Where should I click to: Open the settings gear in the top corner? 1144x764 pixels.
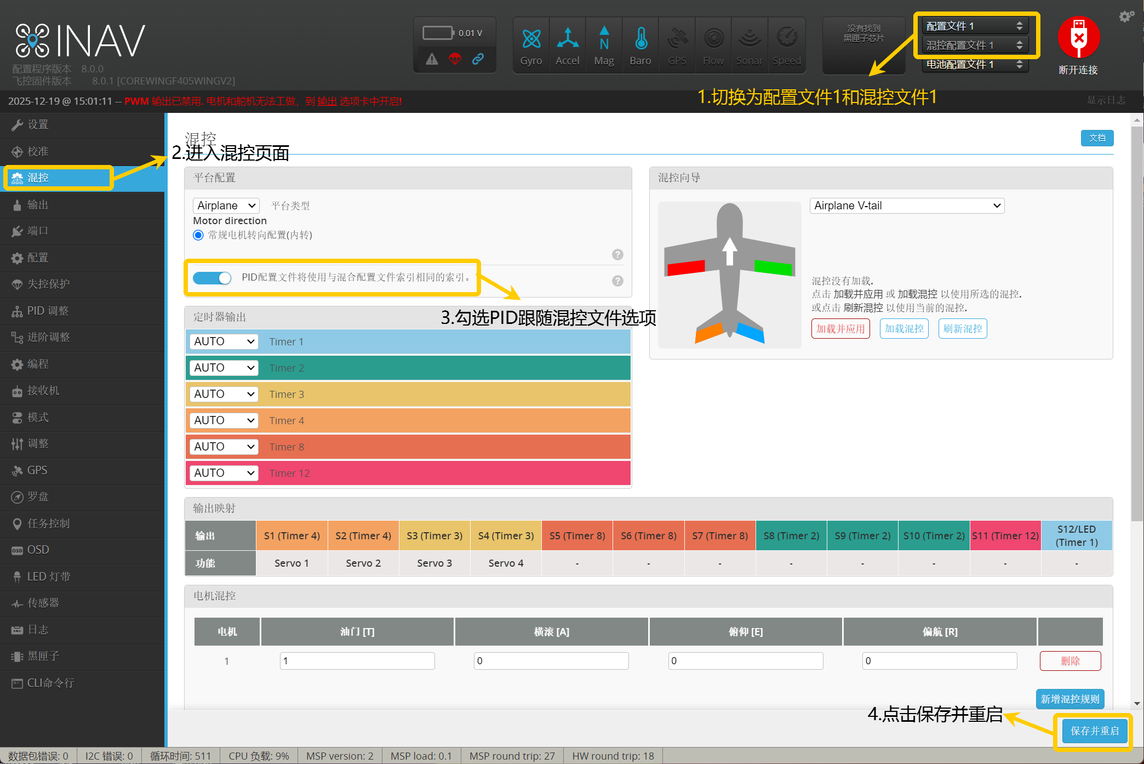coord(1126,16)
